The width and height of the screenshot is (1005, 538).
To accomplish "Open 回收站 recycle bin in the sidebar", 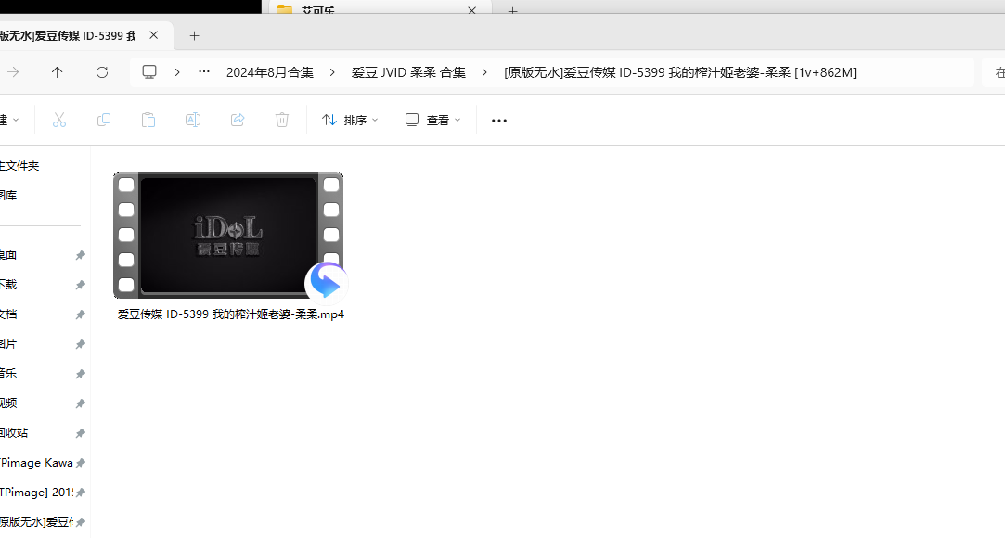I will tap(14, 433).
